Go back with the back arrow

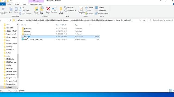pos(1,20)
